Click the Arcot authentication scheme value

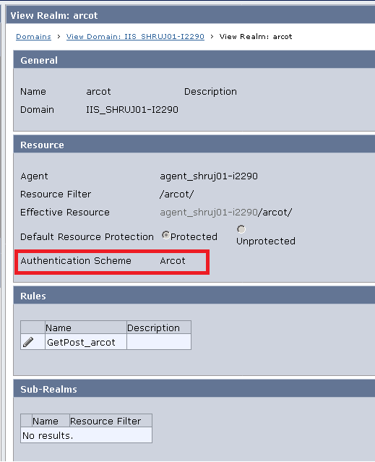(x=173, y=261)
